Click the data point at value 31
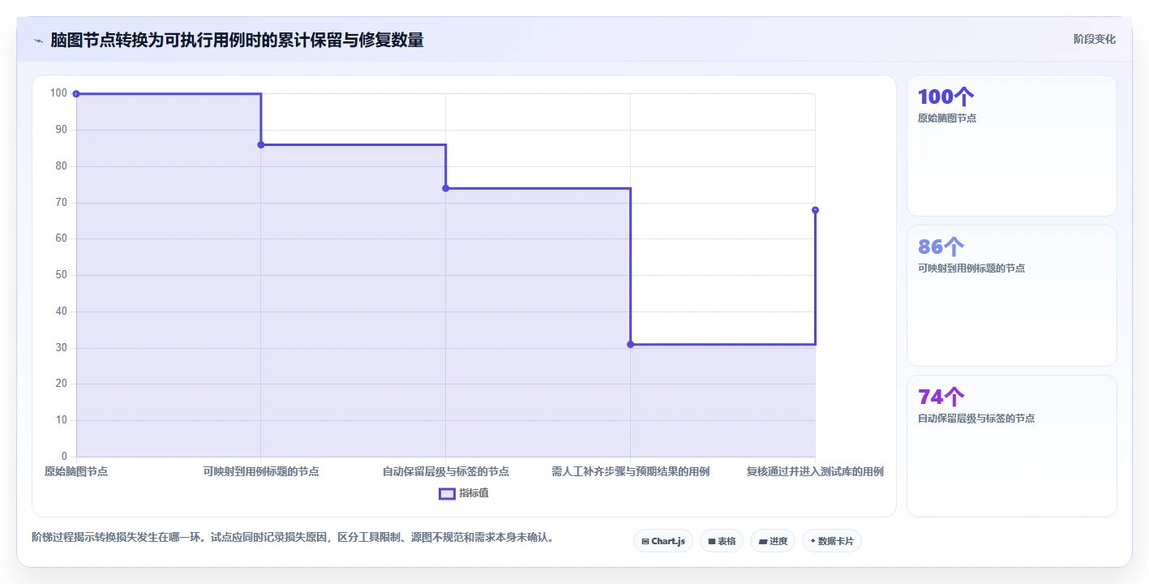The image size is (1149, 584). pos(631,345)
